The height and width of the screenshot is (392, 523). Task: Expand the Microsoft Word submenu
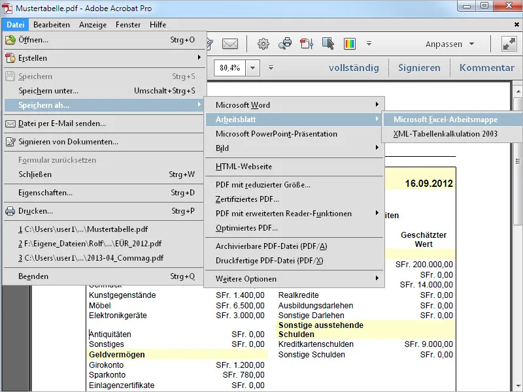(243, 105)
